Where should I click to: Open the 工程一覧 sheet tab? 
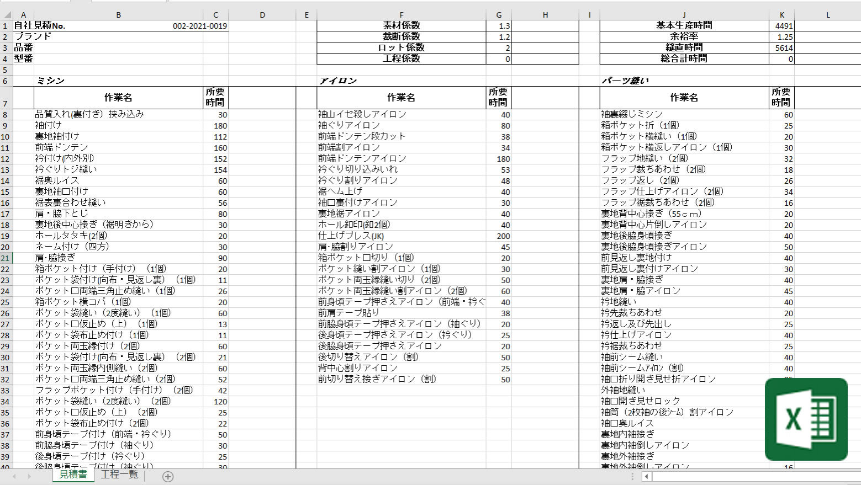coord(119,475)
